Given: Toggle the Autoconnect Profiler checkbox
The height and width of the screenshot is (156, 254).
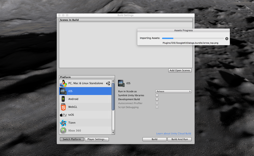Looking at the screenshot, I should 157,103.
